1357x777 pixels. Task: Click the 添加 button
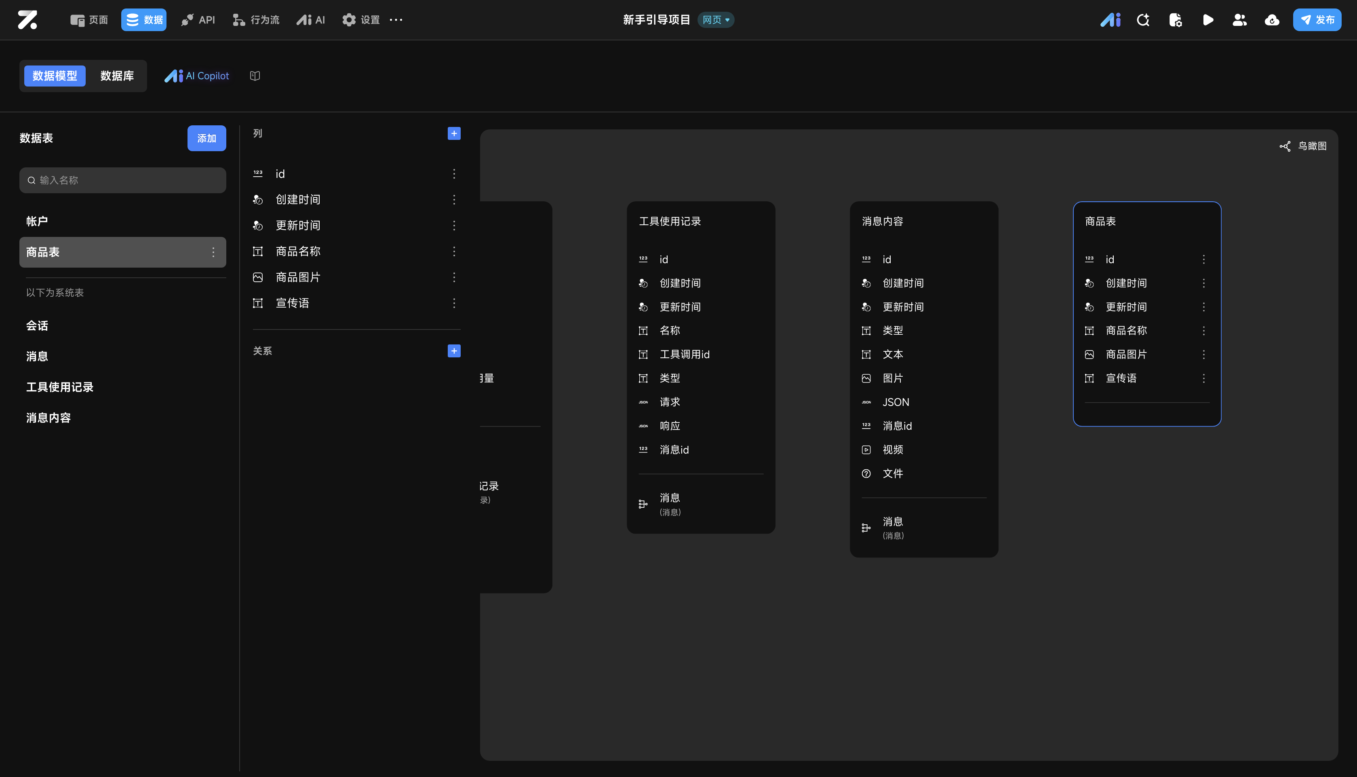[206, 138]
